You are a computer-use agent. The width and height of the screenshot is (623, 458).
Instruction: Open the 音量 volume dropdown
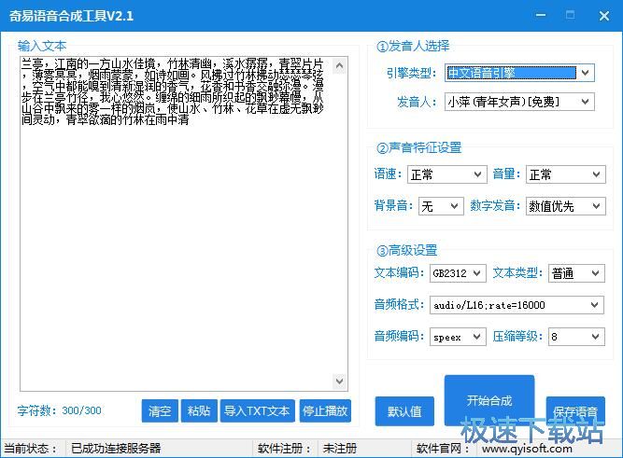565,174
